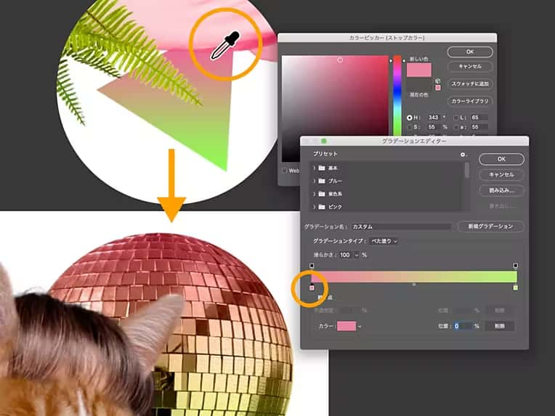Image resolution: width=555 pixels, height=416 pixels.
Task: Select the right green color stop
Action: click(515, 287)
